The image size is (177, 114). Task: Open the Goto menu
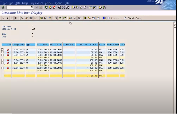[18, 3]
